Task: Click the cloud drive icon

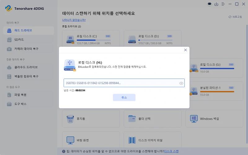Action: click(x=9, y=67)
